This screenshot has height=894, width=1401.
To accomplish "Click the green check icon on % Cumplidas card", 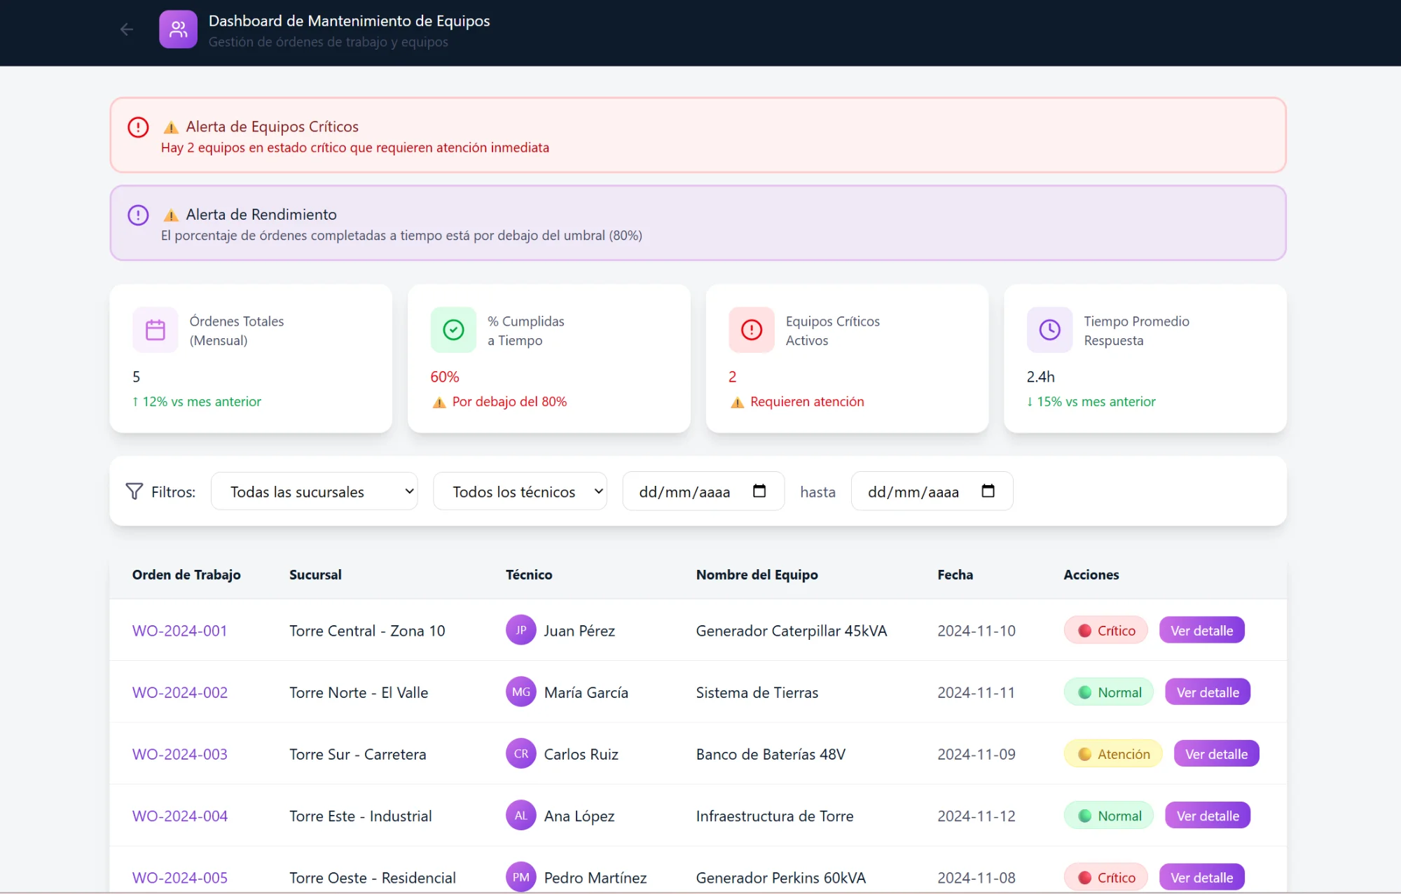I will tap(453, 330).
